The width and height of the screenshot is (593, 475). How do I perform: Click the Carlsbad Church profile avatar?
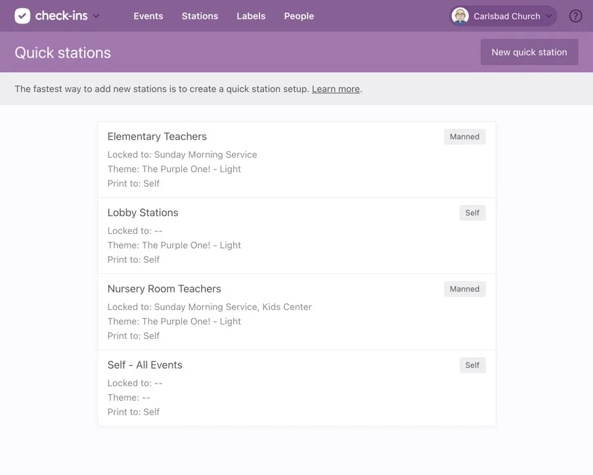click(460, 16)
